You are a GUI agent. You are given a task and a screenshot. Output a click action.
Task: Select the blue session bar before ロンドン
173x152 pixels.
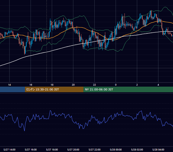(x=12, y=89)
